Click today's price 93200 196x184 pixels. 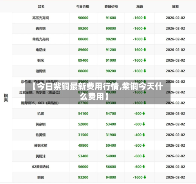[83, 177]
